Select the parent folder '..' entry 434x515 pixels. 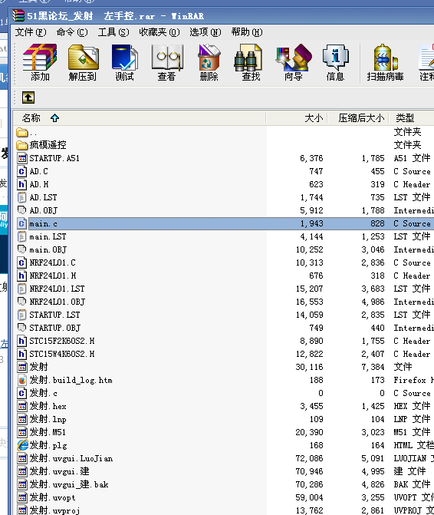click(22, 132)
